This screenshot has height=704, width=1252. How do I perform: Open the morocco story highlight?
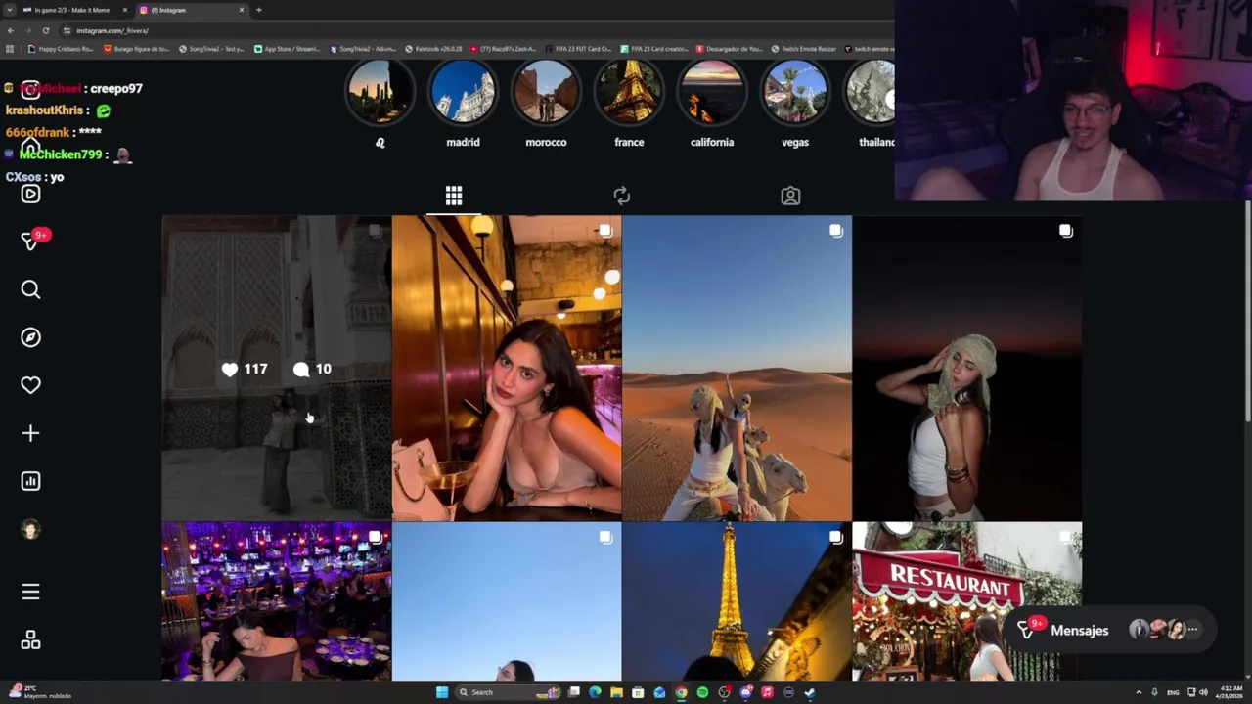(x=546, y=93)
